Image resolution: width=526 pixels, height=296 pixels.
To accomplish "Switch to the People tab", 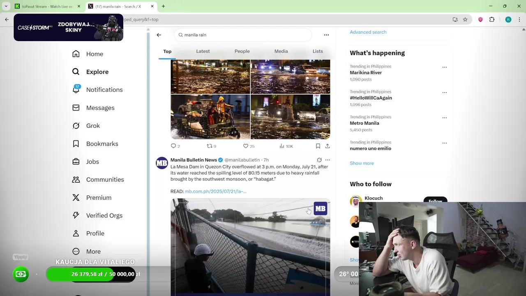I will click(x=242, y=51).
